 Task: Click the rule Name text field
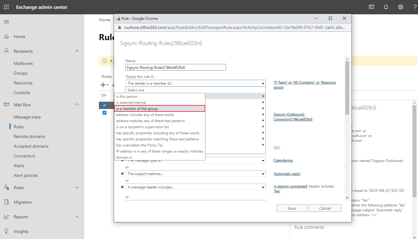coord(176,67)
